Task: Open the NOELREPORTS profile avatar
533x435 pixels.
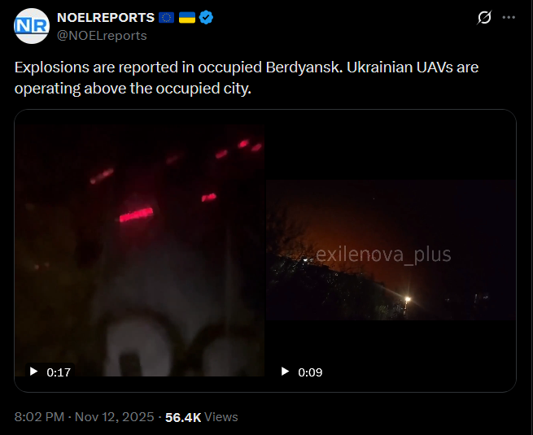Action: (x=32, y=26)
